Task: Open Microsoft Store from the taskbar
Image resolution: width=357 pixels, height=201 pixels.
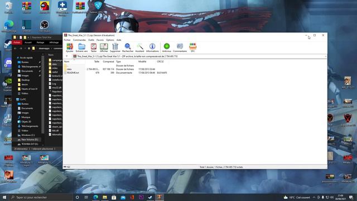Action: pos(114,197)
